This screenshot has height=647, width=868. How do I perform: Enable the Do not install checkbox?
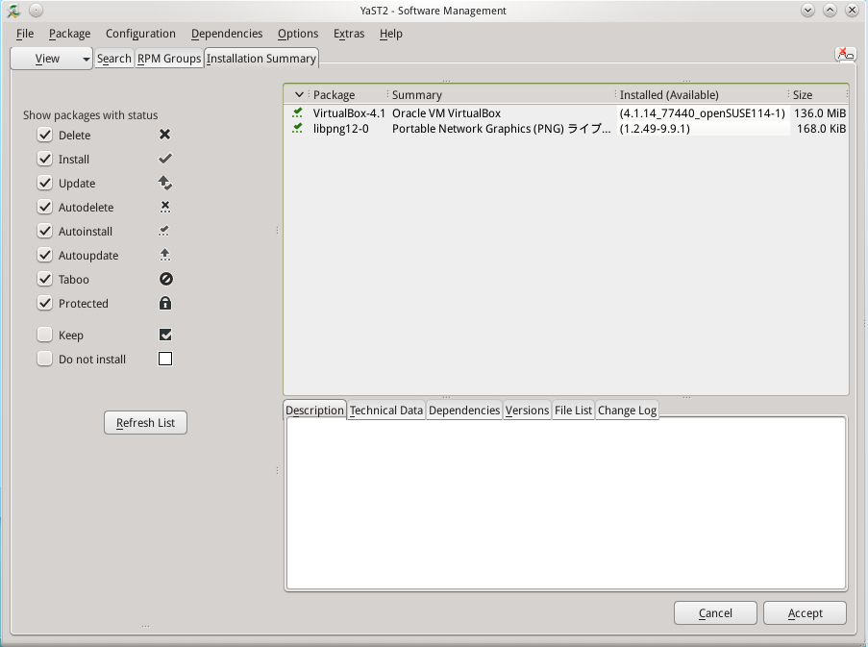(x=45, y=359)
